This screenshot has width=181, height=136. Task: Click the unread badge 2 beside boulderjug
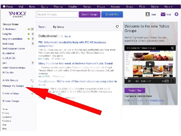pos(33,44)
